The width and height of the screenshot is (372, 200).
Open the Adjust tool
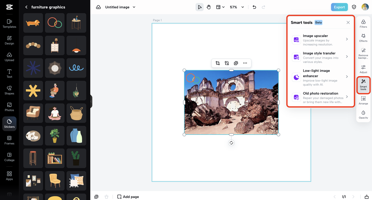click(x=363, y=69)
